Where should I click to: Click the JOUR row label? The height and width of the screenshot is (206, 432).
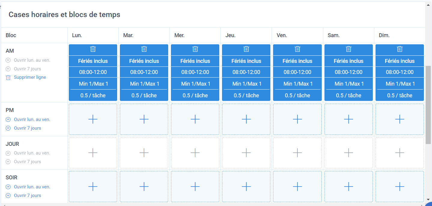[x=12, y=144]
